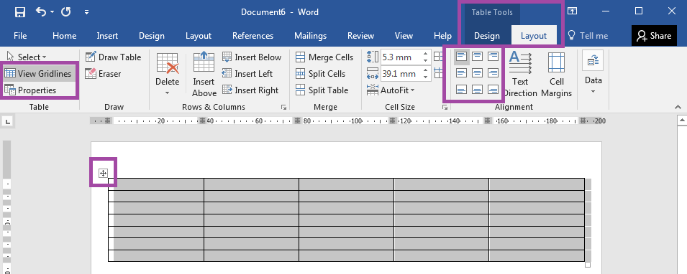Click the first cell of the table
This screenshot has height=274, width=687.
tap(156, 184)
